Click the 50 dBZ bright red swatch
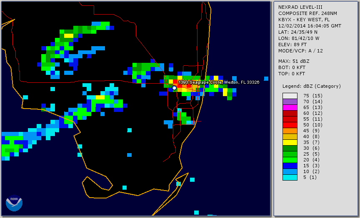 (290, 125)
